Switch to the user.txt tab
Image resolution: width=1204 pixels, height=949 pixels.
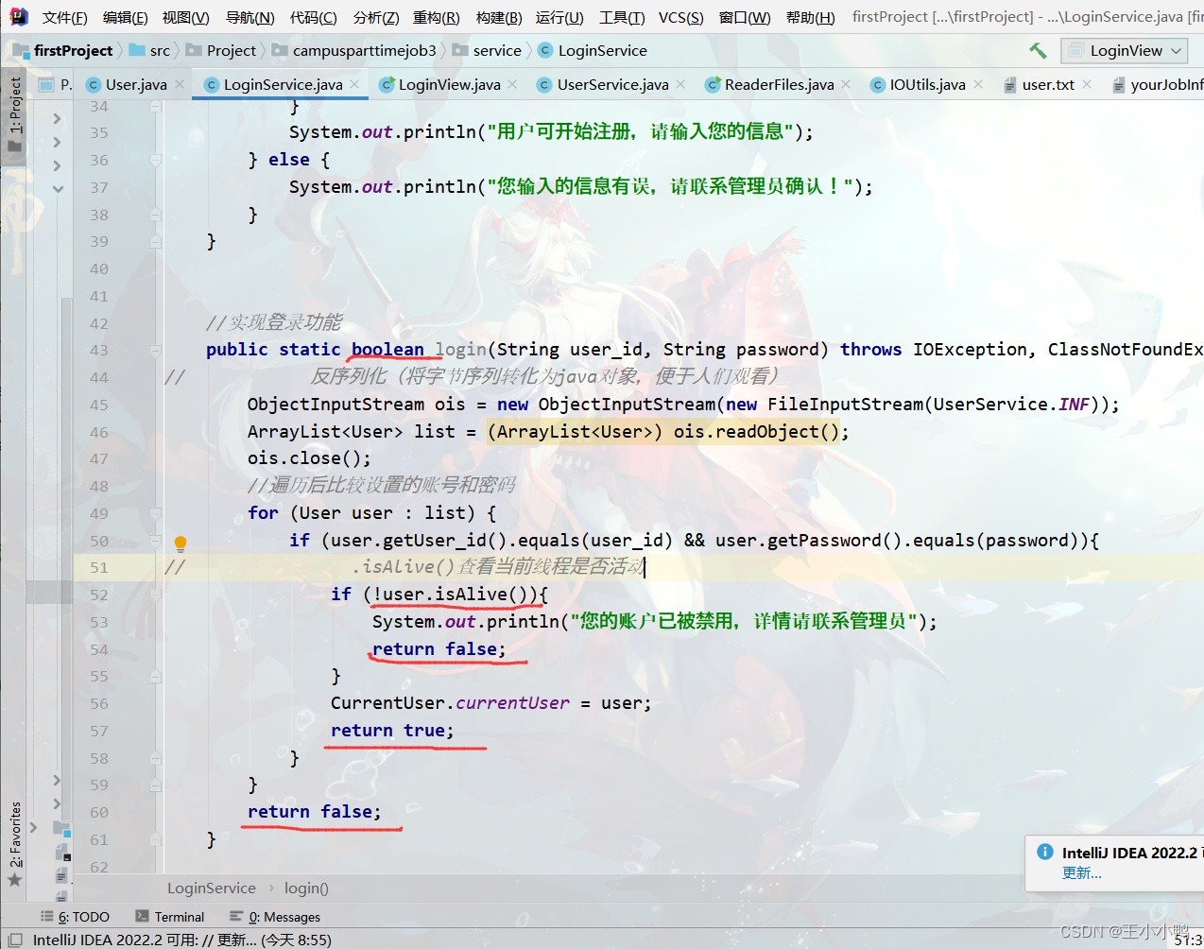(1048, 84)
